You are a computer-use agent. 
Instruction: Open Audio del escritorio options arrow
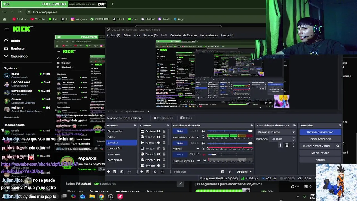pyautogui.click(x=197, y=137)
